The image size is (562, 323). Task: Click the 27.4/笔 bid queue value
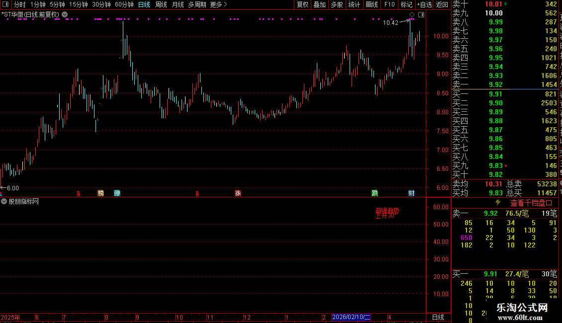click(x=517, y=274)
